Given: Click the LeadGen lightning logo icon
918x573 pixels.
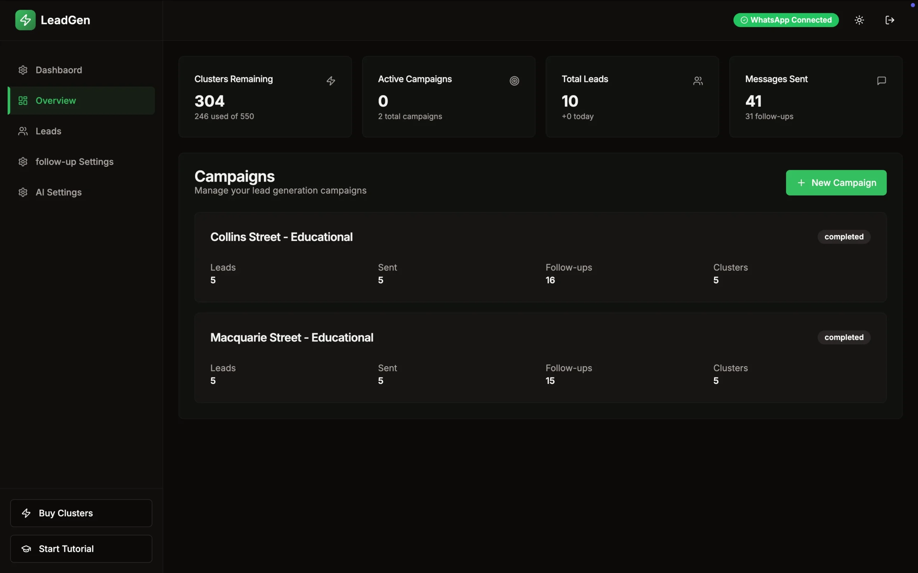Looking at the screenshot, I should pos(25,20).
